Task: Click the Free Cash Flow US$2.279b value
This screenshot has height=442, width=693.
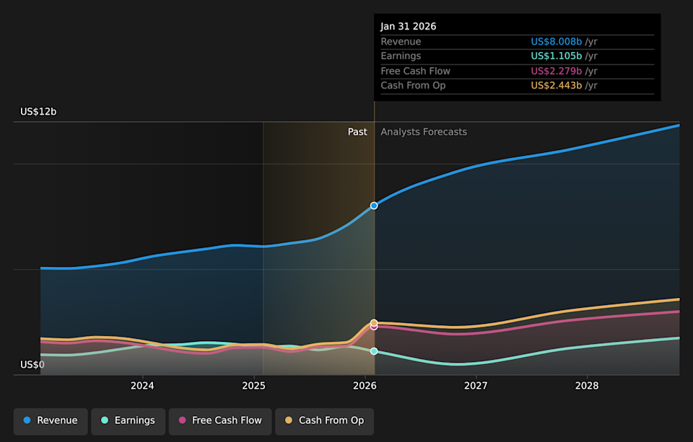Action: tap(556, 71)
